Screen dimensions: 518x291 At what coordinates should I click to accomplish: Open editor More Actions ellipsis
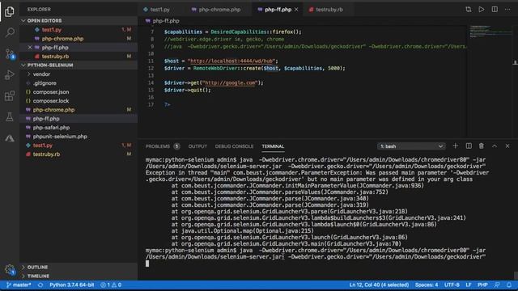pos(507,10)
